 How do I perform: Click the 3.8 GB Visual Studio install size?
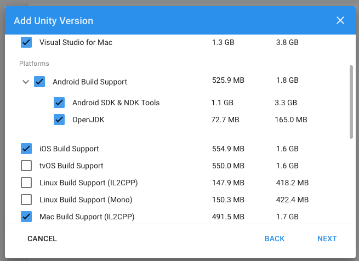(x=287, y=42)
